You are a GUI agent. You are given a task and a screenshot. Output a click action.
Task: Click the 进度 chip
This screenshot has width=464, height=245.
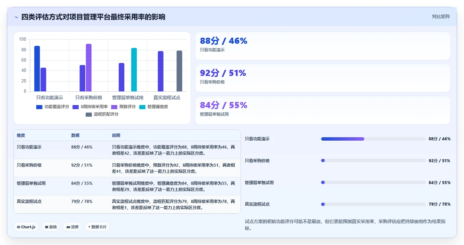click(72, 227)
